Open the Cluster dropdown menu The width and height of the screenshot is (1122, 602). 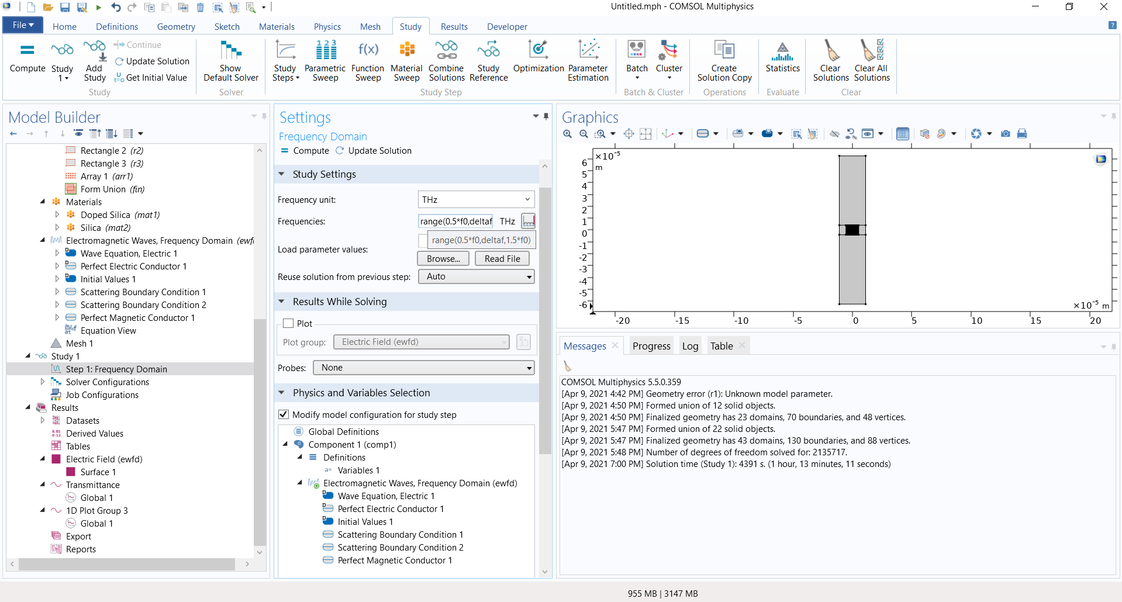click(x=669, y=61)
